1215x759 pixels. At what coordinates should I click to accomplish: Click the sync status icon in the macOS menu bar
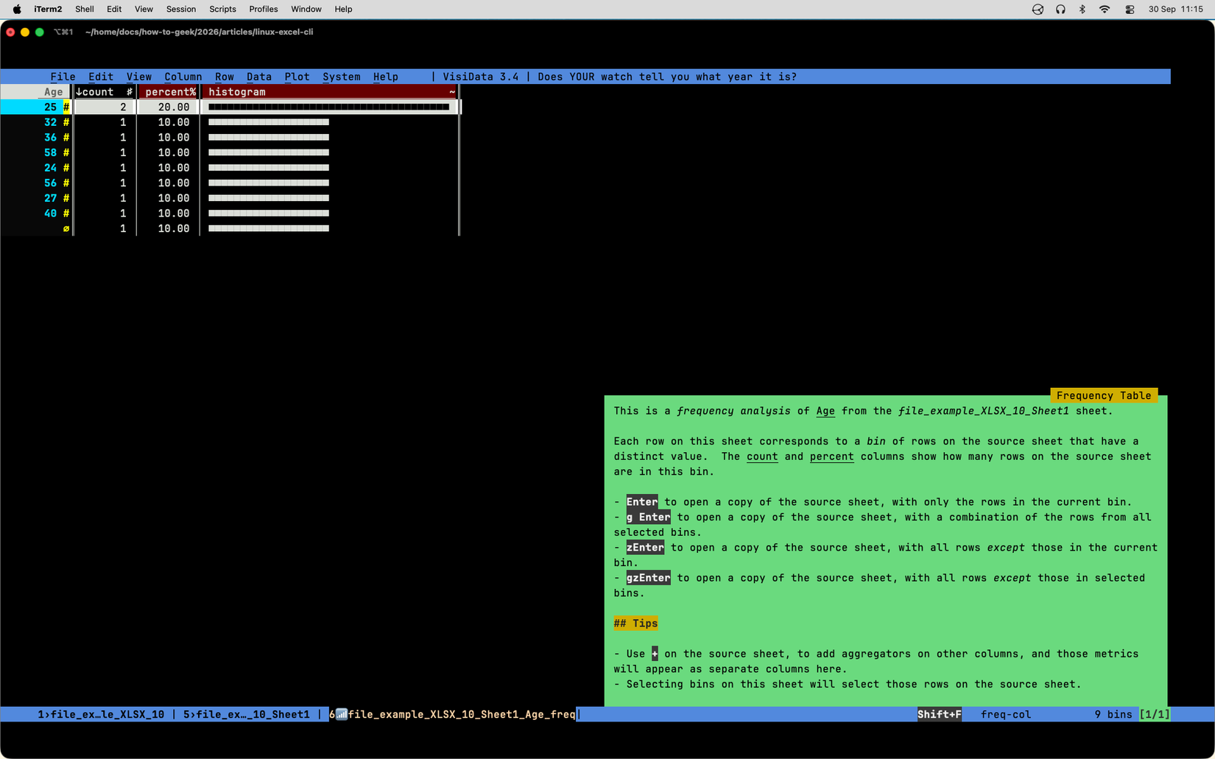tap(1038, 10)
